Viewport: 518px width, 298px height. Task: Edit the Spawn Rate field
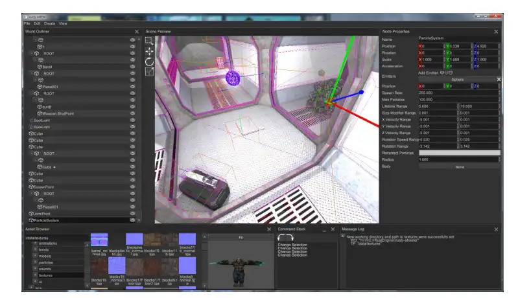pyautogui.click(x=458, y=93)
